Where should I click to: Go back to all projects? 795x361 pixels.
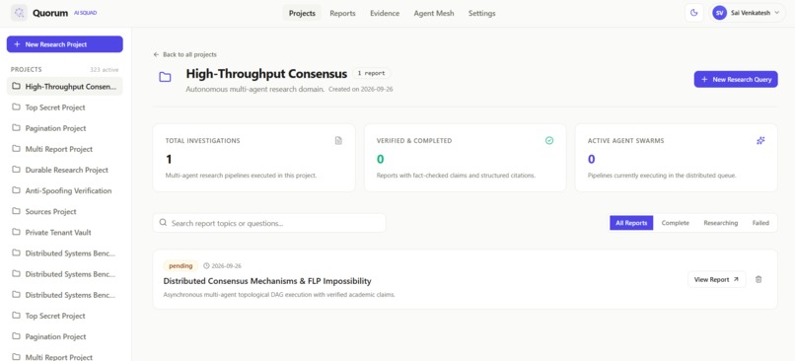tap(185, 54)
